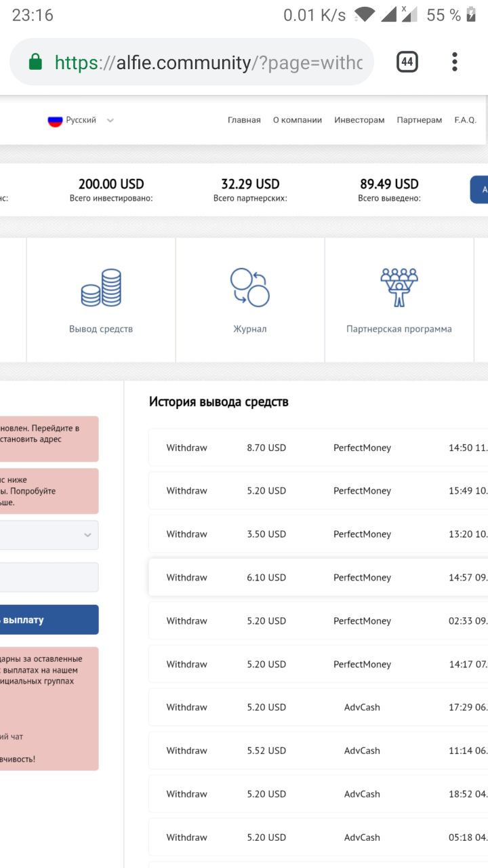Open the F.A.Q. menu item

click(466, 120)
